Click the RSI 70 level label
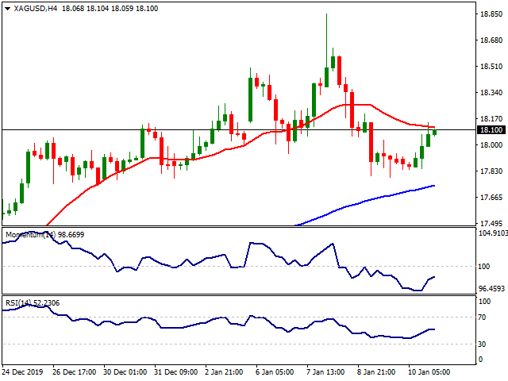Image resolution: width=508 pixels, height=381 pixels. [482, 317]
